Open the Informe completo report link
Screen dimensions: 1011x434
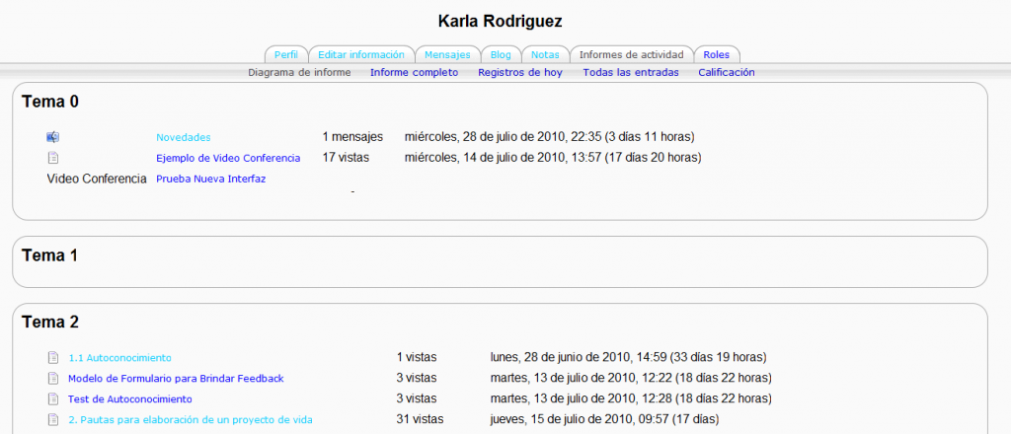[414, 72]
